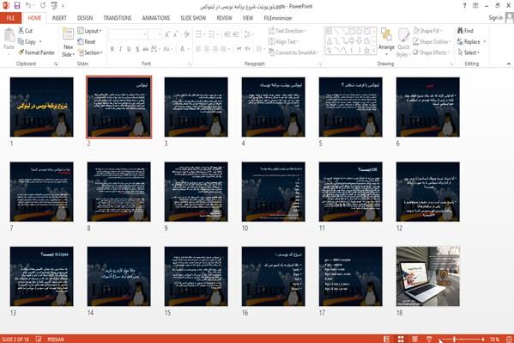The height and width of the screenshot is (343, 514).
Task: Open the FILE menu
Action: tap(10, 18)
